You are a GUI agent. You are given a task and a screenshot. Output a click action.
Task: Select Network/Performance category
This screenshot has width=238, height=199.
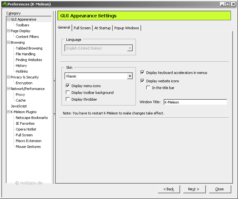point(27,89)
